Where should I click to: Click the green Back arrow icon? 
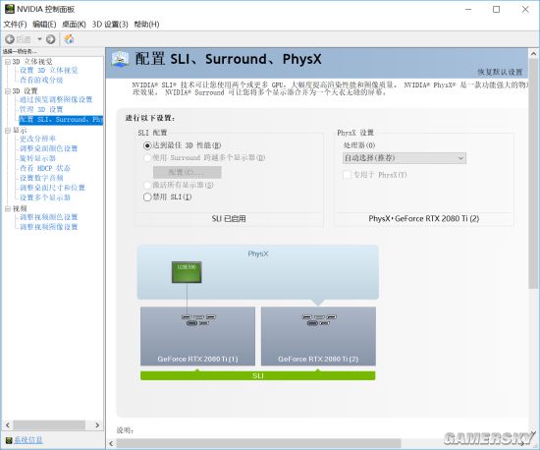[x=10, y=39]
